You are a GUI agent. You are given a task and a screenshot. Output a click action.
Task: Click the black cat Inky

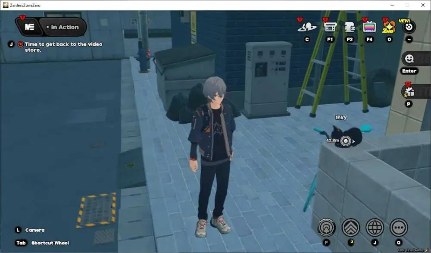point(347,136)
